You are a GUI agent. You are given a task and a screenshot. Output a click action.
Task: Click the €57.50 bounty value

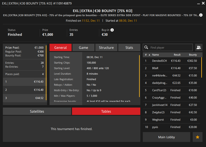pos(193,68)
